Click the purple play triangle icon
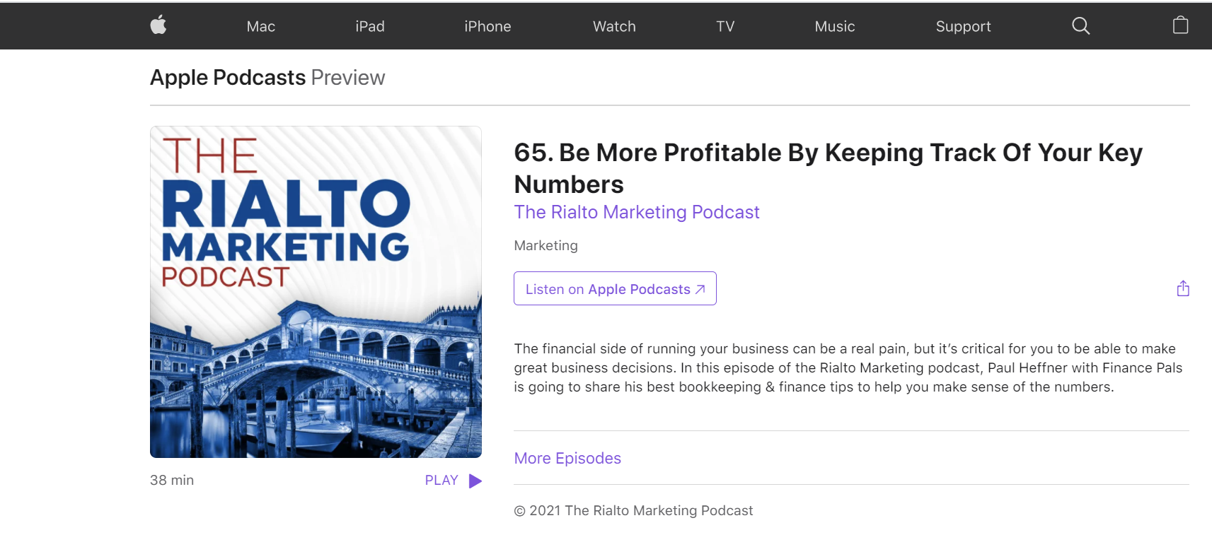1212x535 pixels. point(475,481)
